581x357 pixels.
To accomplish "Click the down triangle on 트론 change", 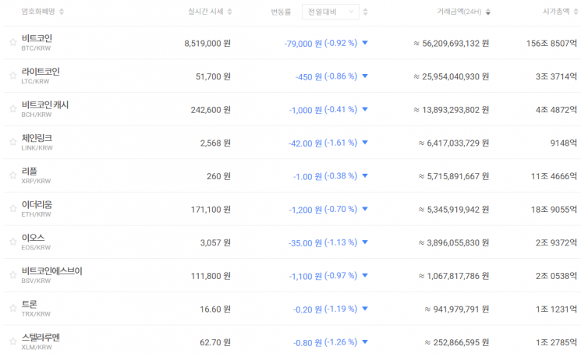I will click(365, 309).
